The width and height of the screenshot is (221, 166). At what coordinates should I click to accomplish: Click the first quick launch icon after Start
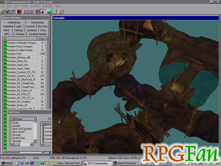17,163
